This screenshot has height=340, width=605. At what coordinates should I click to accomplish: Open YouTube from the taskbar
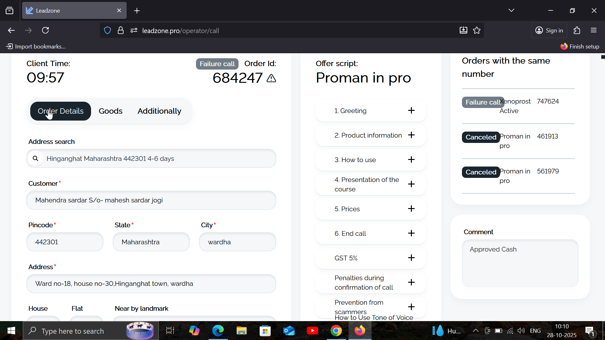click(312, 331)
